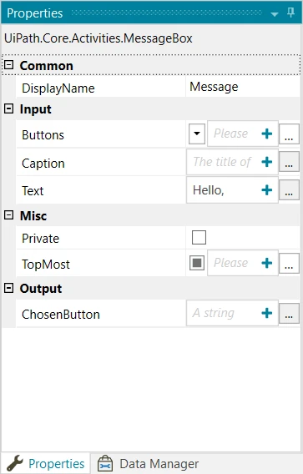Click the Caption input field
Image resolution: width=303 pixels, height=474 pixels.
[x=232, y=162]
